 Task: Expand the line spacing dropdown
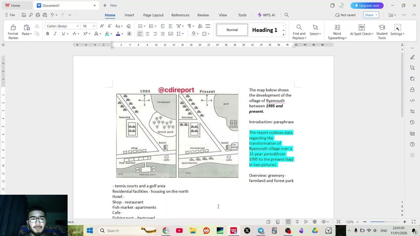[x=183, y=34]
